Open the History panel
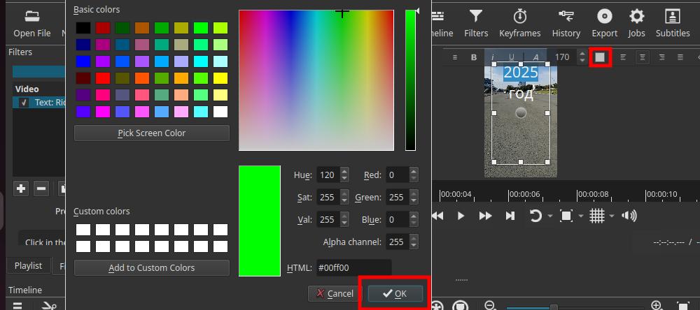700x310 pixels. tap(566, 22)
